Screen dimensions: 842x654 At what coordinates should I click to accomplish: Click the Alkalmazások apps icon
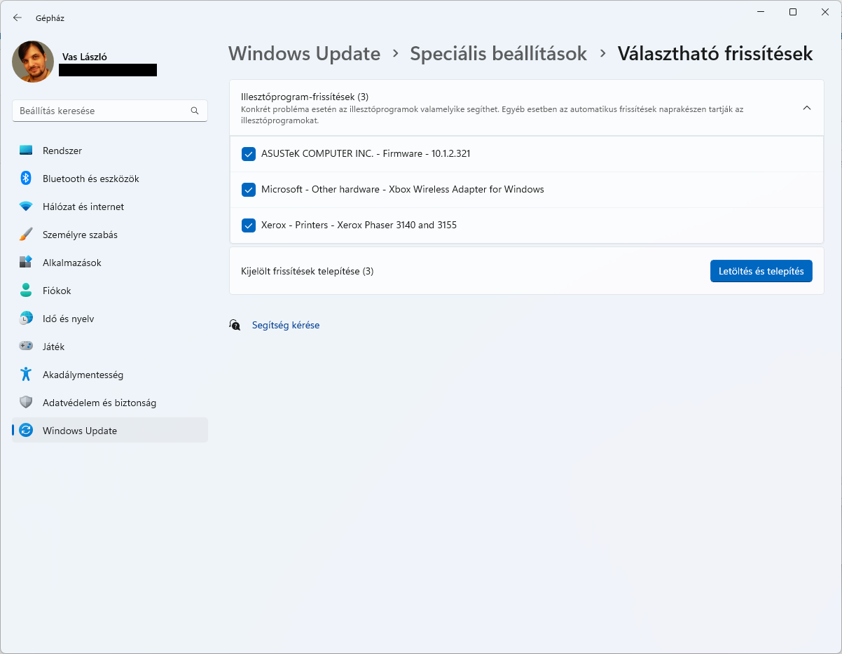[26, 263]
